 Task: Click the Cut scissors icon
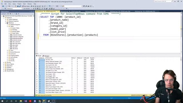click(43, 6)
